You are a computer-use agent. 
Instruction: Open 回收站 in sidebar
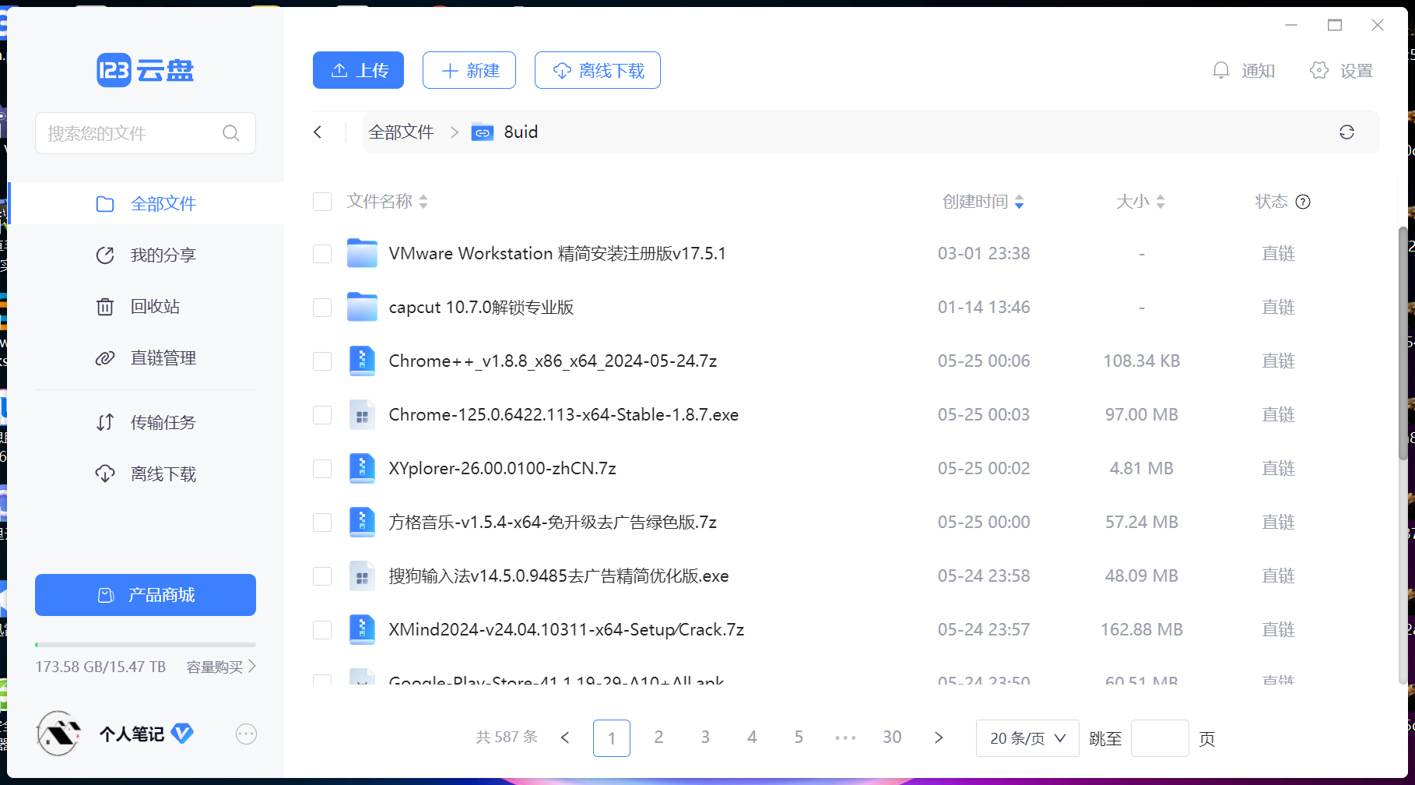tap(146, 307)
